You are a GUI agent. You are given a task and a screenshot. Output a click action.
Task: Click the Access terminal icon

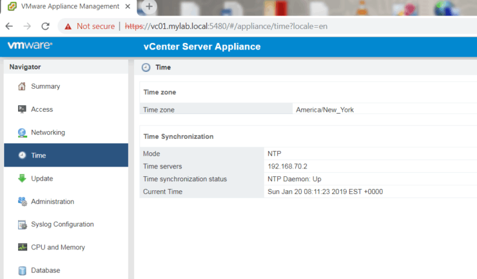coord(22,110)
